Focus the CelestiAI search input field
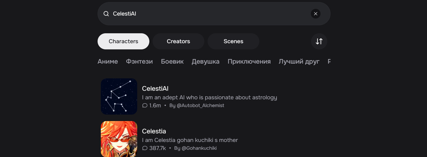 [210, 14]
